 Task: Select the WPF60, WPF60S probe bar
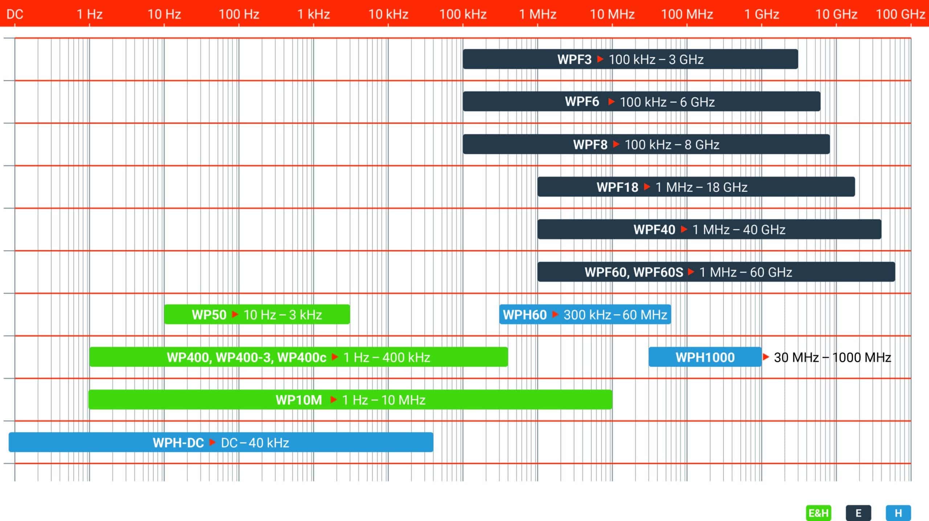(x=716, y=272)
